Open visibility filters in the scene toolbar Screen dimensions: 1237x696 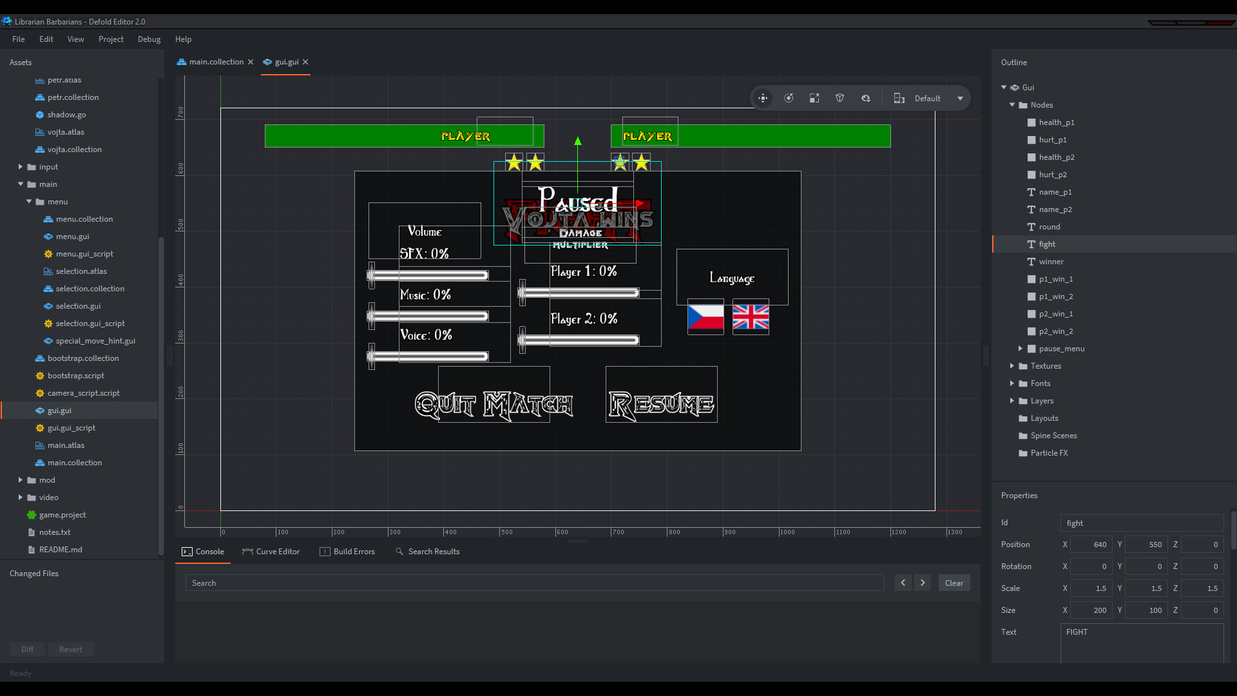840,98
